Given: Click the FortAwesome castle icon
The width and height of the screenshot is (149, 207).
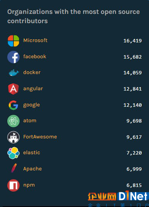Looking at the screenshot, I should pos(13,137).
